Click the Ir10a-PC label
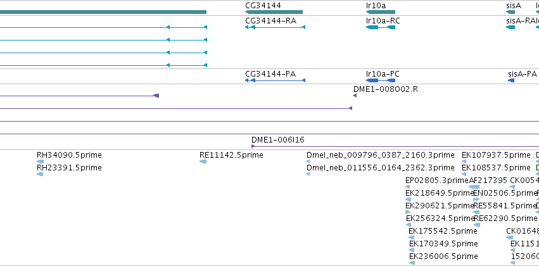 [383, 74]
